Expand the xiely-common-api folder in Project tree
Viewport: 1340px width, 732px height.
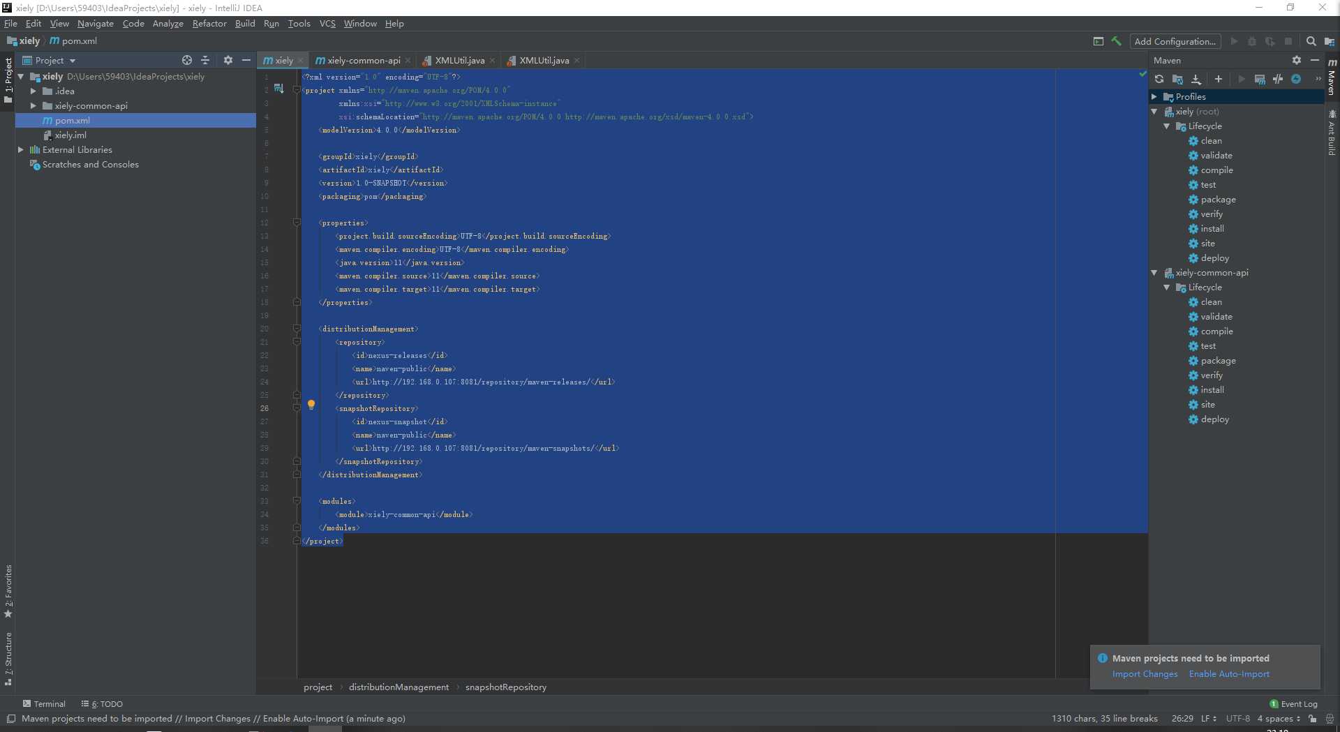pos(33,105)
